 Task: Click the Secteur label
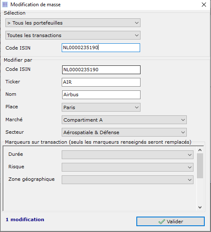(x=15, y=132)
